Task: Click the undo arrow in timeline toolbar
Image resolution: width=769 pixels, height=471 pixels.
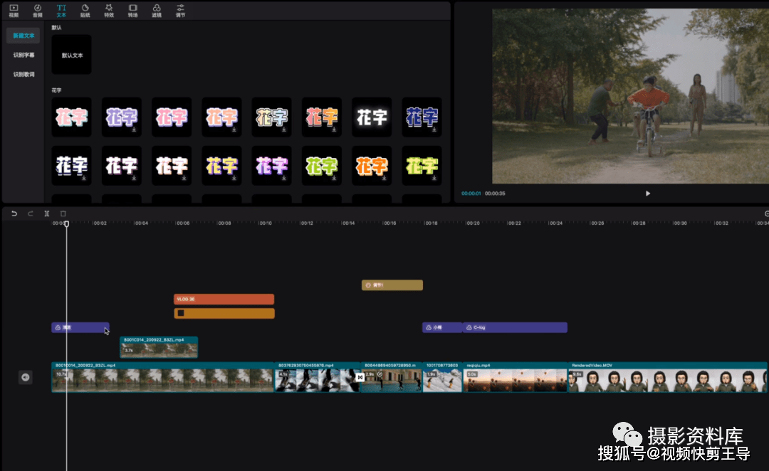Action: (14, 213)
